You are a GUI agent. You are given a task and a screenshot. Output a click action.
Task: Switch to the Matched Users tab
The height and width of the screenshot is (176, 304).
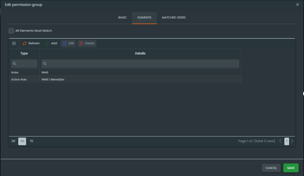[x=174, y=18]
